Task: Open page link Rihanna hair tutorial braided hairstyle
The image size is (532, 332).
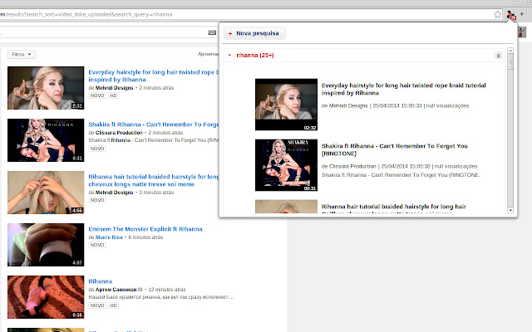Action: tap(153, 180)
